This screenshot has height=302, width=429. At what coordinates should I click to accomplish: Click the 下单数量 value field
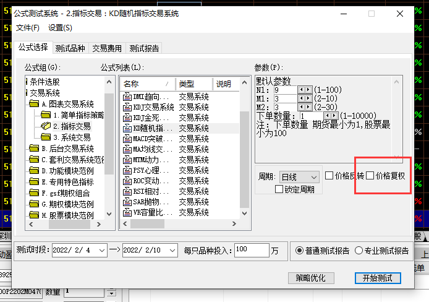pyautogui.click(x=312, y=116)
